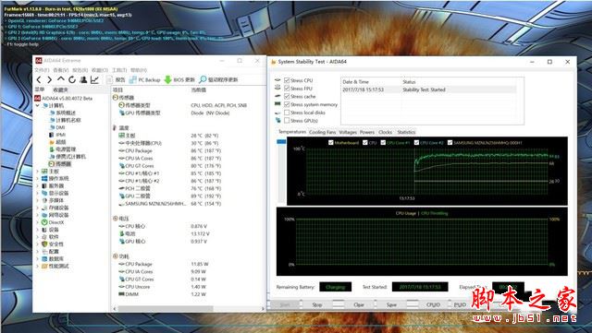Open the 工具(T) menu
Screen dimensions: 592x333
click(x=119, y=70)
